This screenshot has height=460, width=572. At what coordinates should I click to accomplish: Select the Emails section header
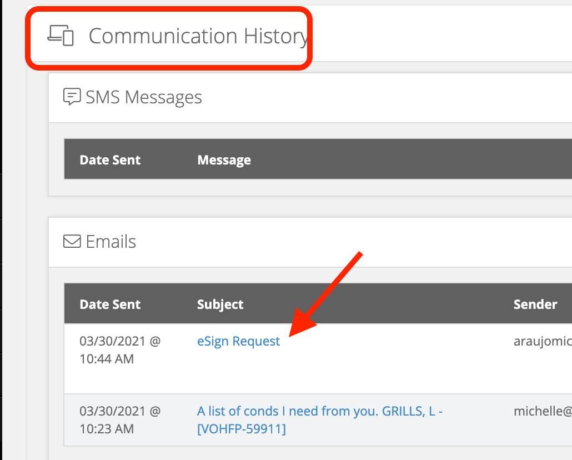[110, 241]
